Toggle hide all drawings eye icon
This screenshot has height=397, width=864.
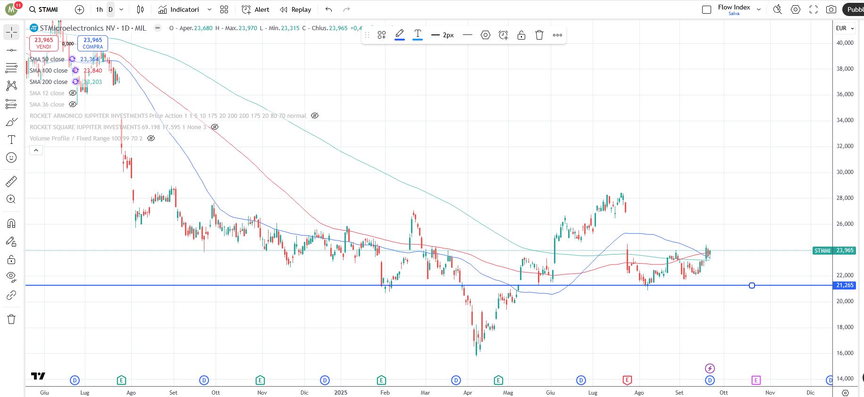point(11,277)
